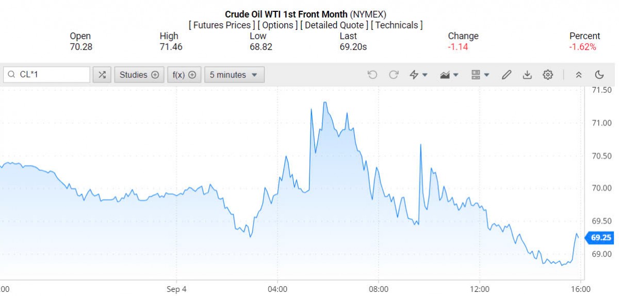Add a study via Studies button
The width and height of the screenshot is (619, 296).
tap(139, 75)
